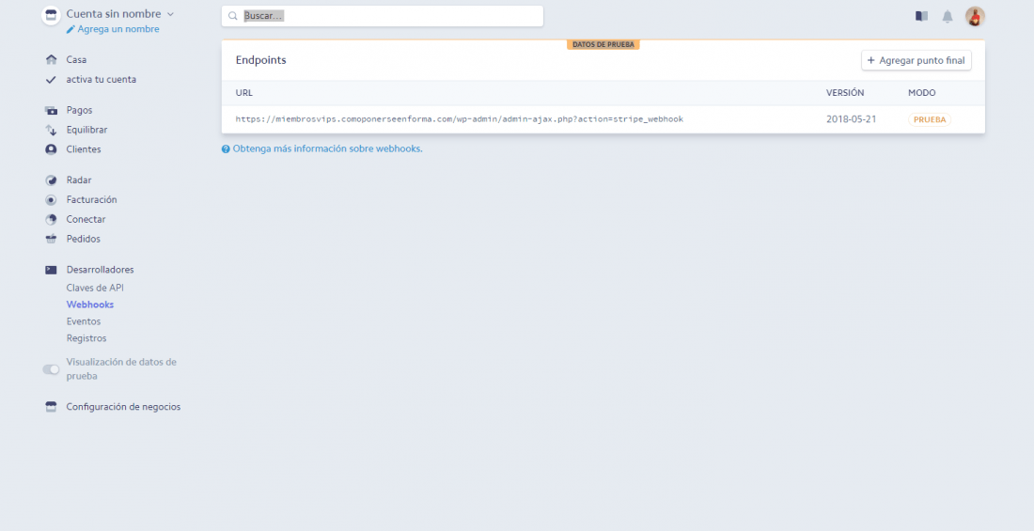Click the Facturación billing icon
1034x531 pixels.
pyautogui.click(x=51, y=200)
